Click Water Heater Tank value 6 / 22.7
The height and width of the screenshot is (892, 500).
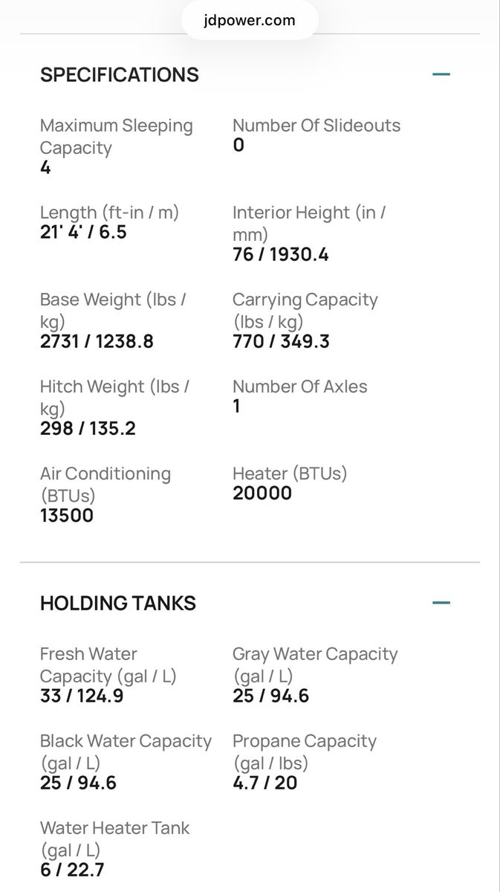tap(72, 870)
